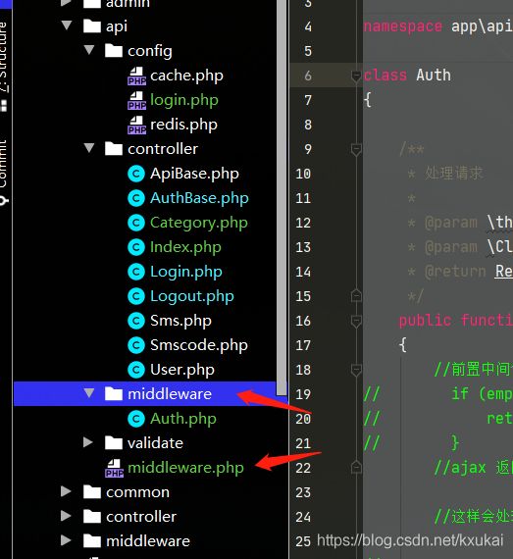This screenshot has height=559, width=513.
Task: Click the project tree vertical scrollbar
Action: (282, 198)
